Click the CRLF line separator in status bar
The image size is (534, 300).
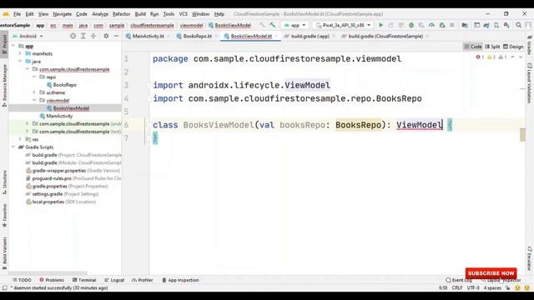point(457,287)
